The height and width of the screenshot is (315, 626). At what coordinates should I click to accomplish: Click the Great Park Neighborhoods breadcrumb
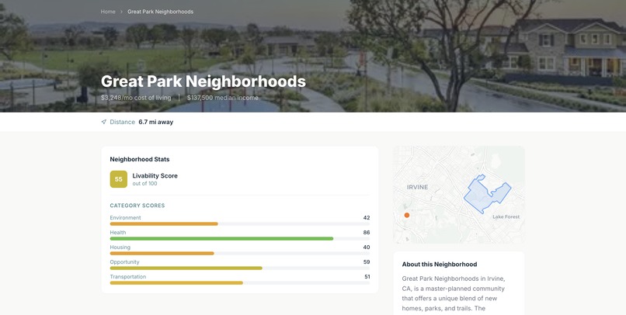click(160, 12)
